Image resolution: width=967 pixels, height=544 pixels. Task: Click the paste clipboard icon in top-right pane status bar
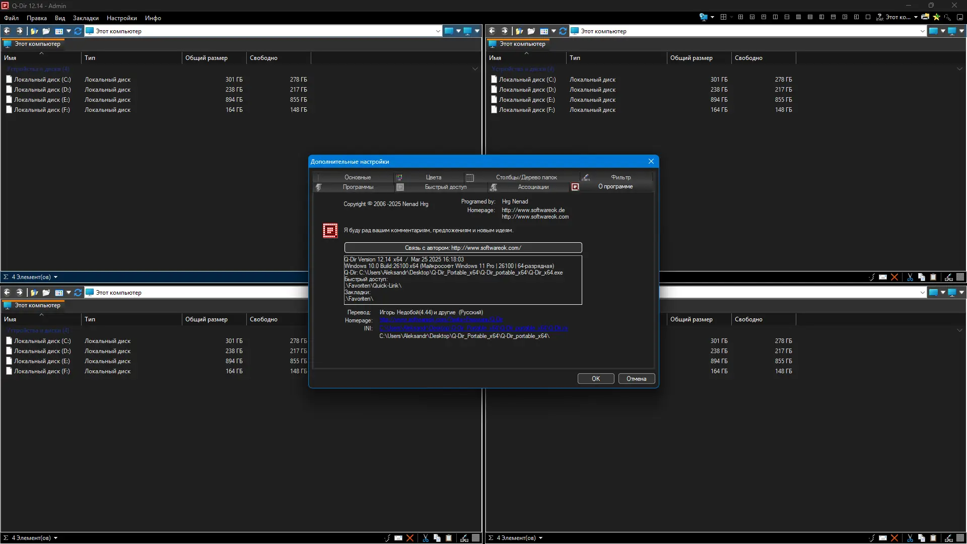[x=933, y=277]
